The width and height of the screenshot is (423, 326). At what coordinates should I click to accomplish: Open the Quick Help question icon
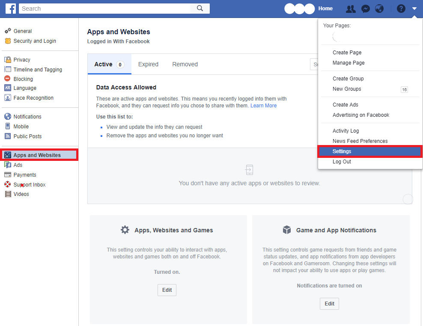tap(401, 9)
